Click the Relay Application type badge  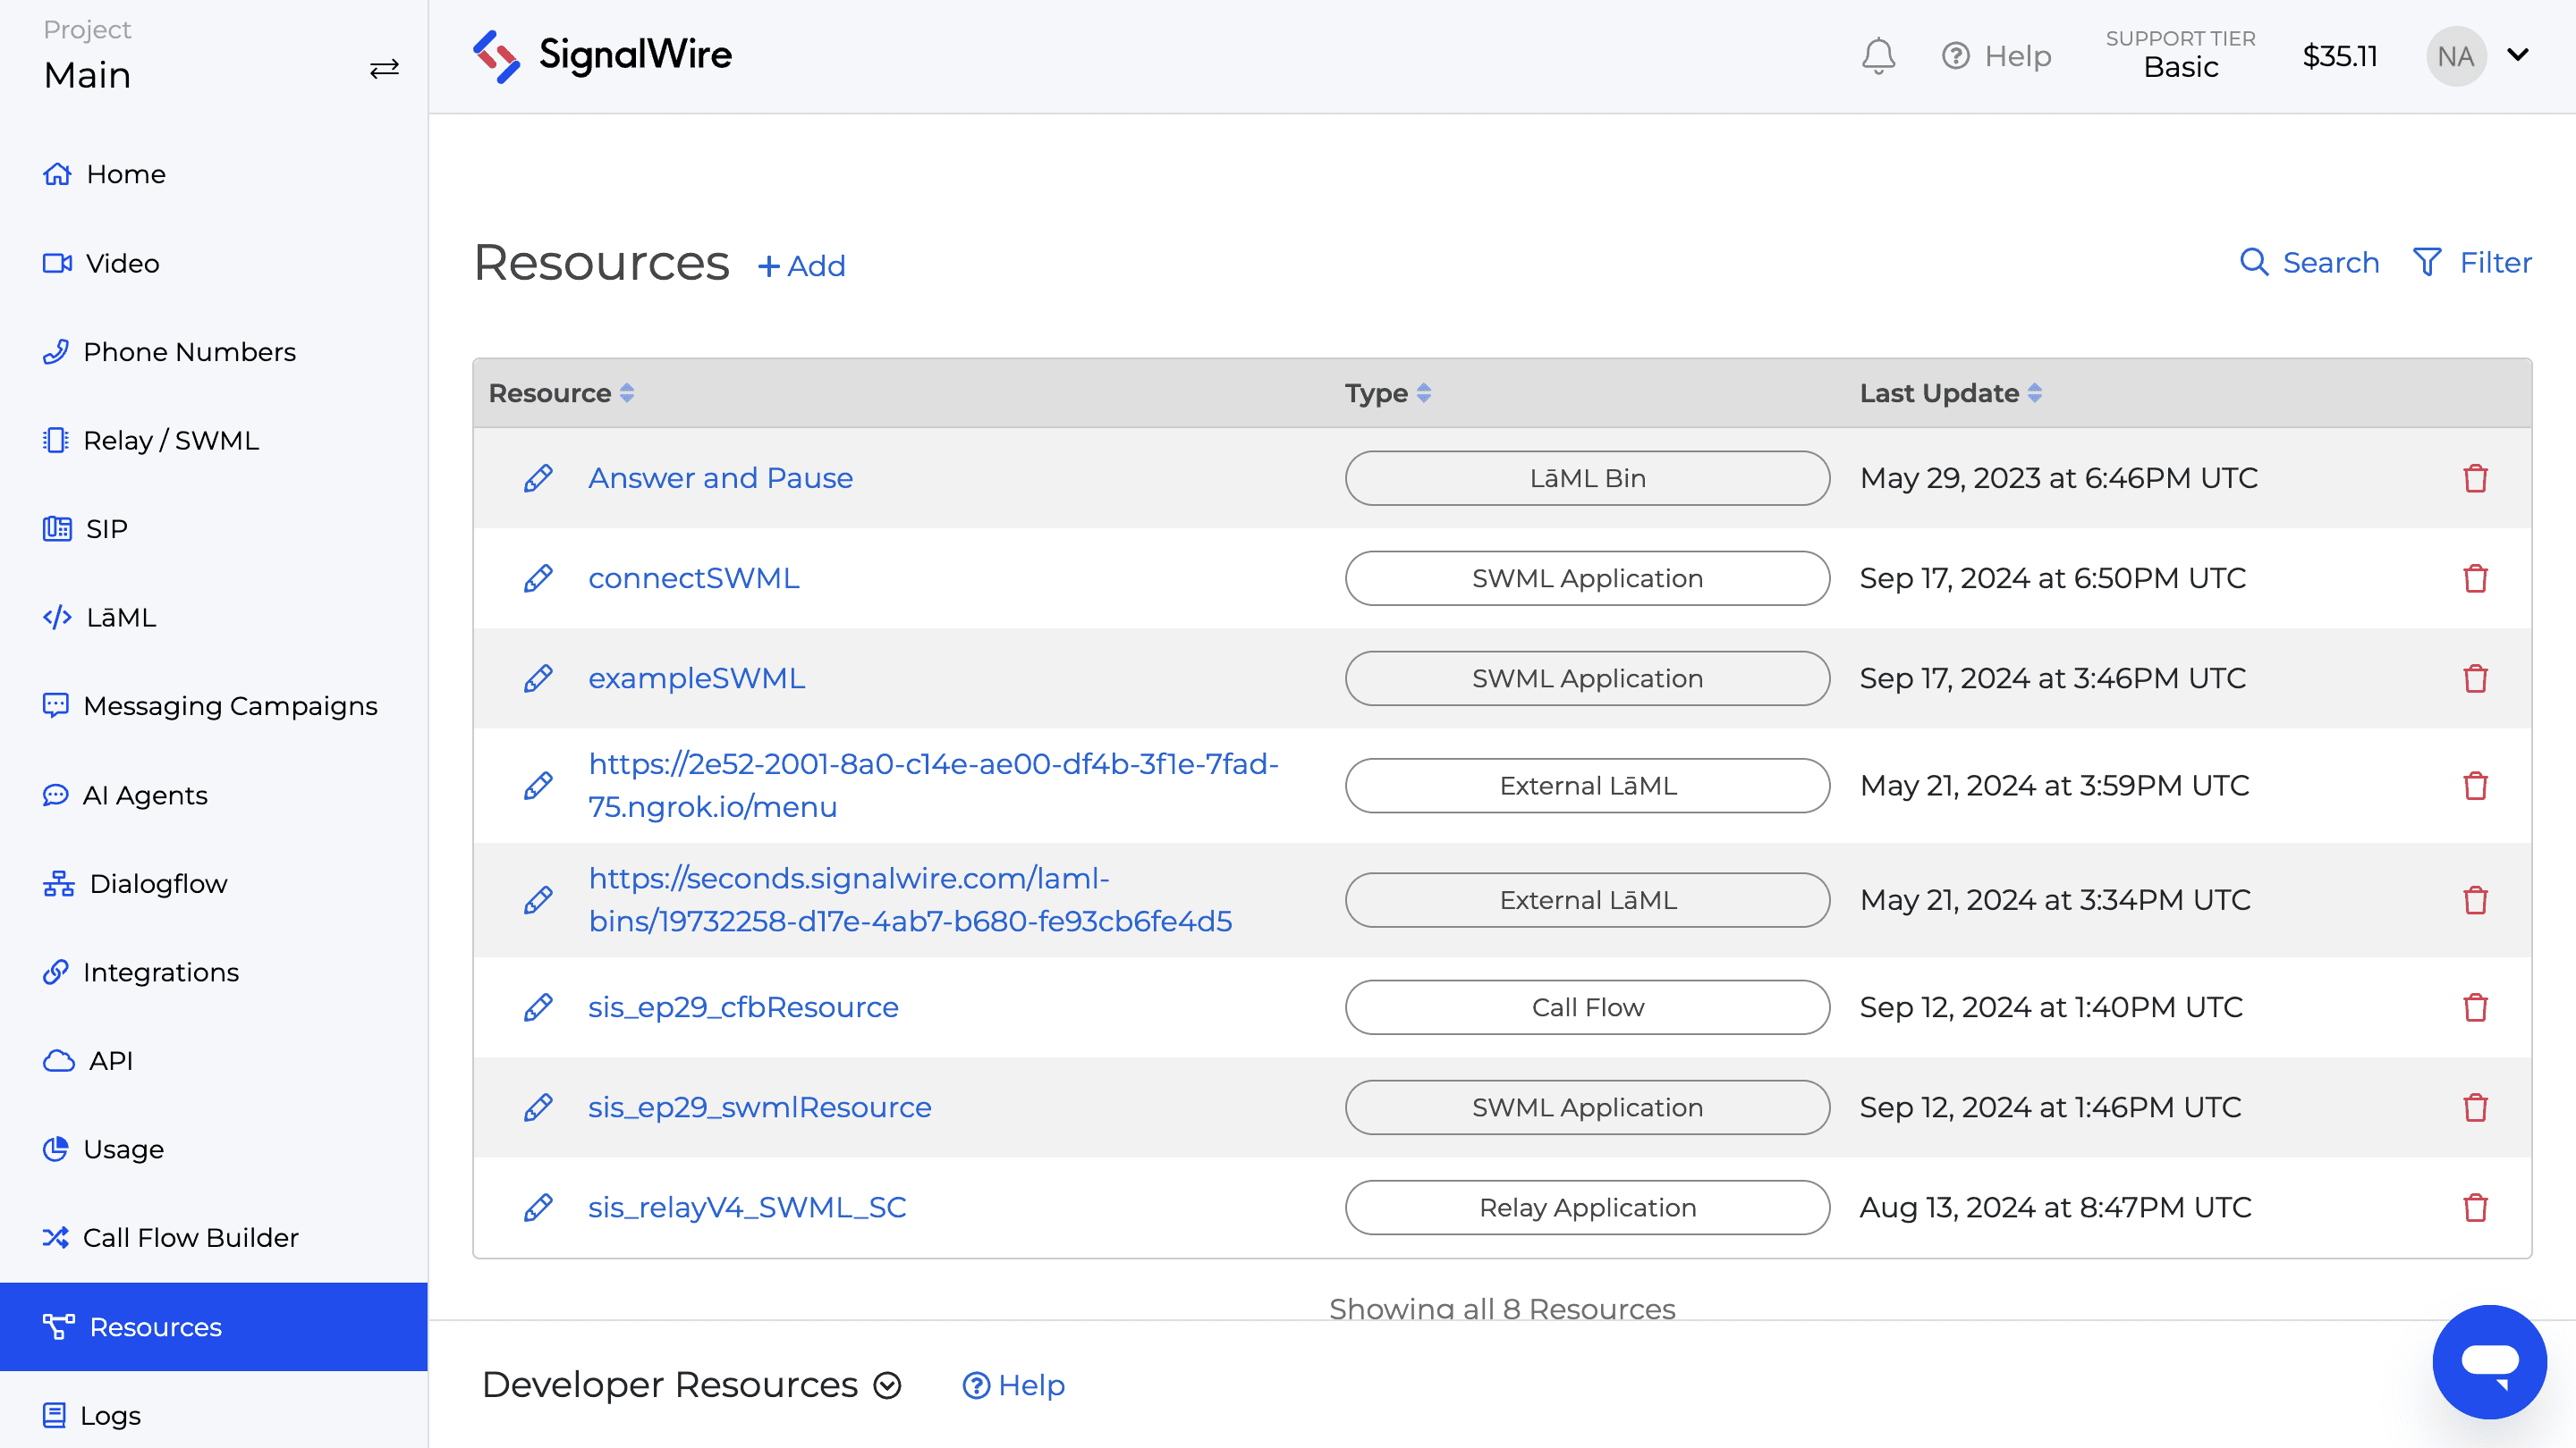pyautogui.click(x=1587, y=1208)
